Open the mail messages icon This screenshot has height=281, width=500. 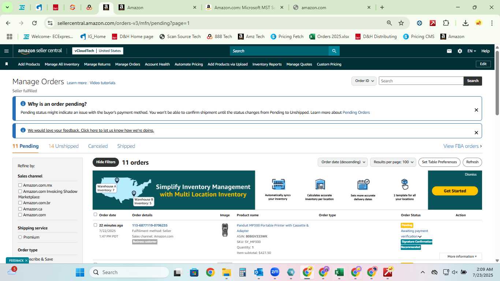point(449,51)
